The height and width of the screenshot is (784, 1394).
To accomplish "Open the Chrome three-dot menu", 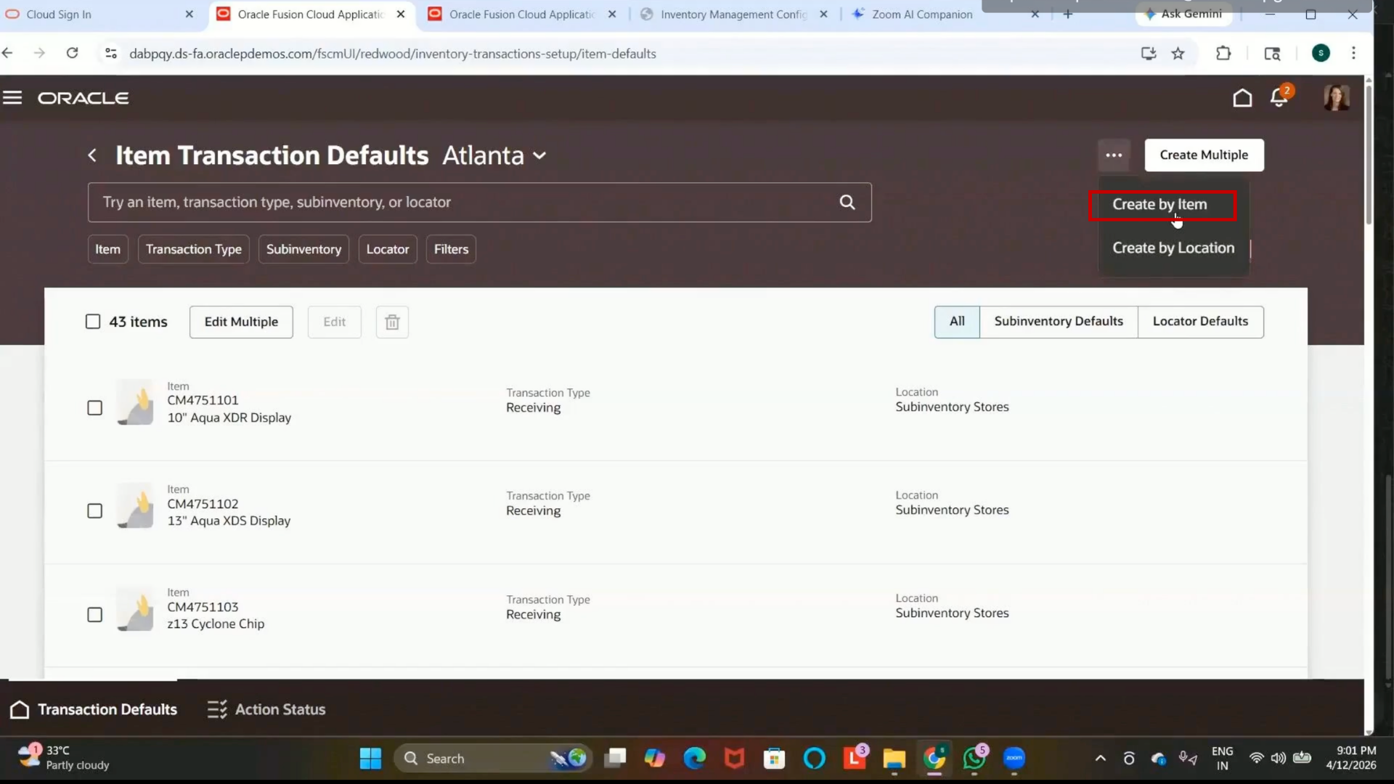I will (x=1353, y=53).
